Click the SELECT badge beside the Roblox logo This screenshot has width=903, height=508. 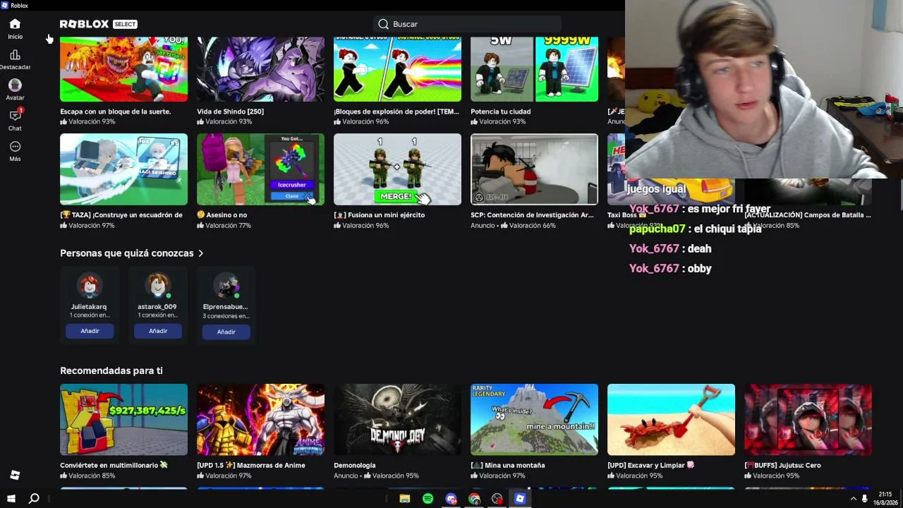pos(125,24)
